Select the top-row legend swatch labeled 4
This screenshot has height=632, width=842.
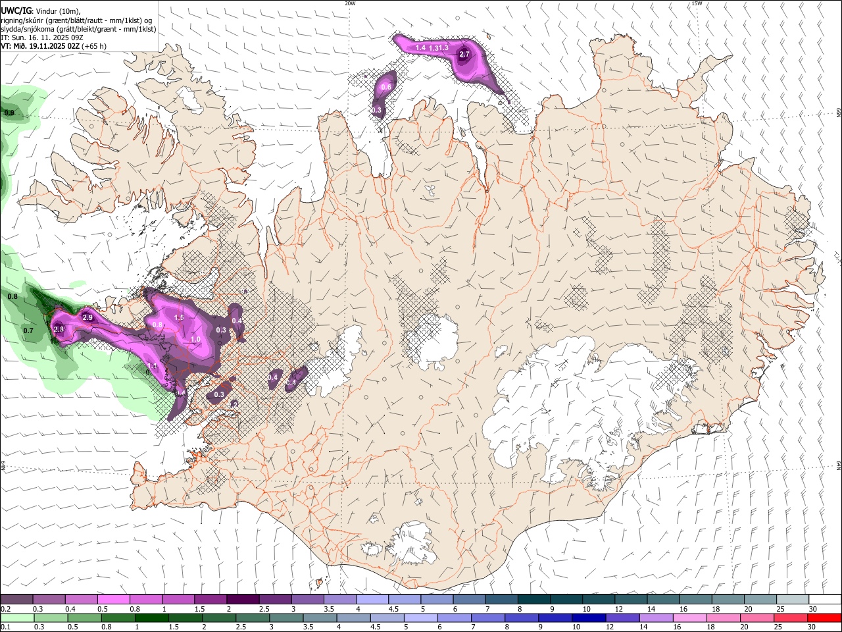click(x=372, y=600)
